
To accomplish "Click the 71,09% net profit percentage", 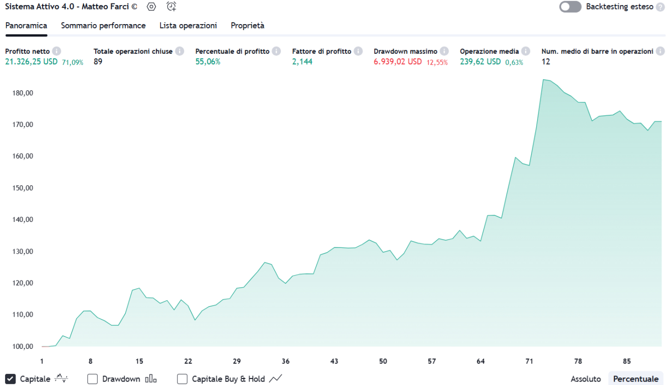I will click(73, 63).
